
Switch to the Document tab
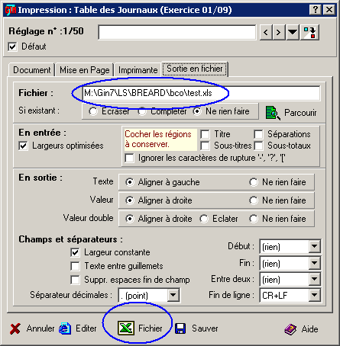[32, 70]
